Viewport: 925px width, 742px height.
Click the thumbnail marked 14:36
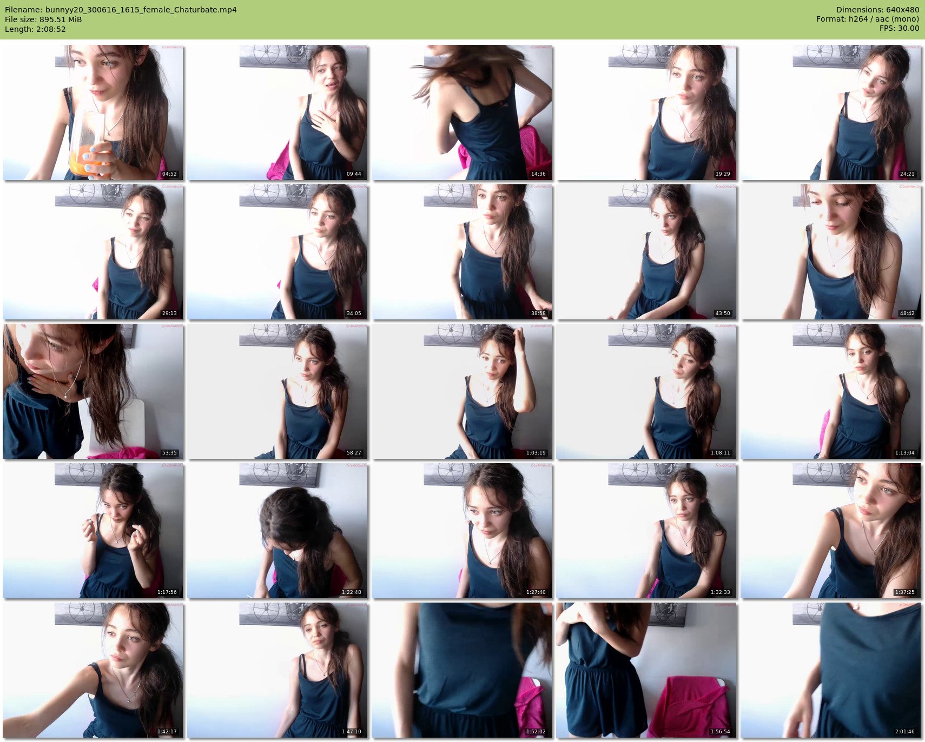462,112
